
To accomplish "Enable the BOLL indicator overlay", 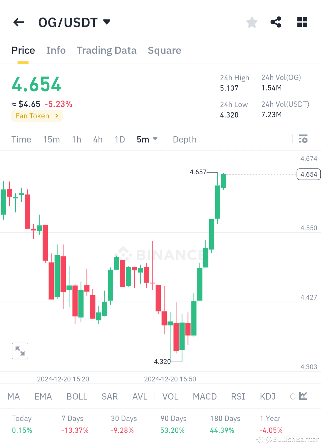I will tap(77, 396).
